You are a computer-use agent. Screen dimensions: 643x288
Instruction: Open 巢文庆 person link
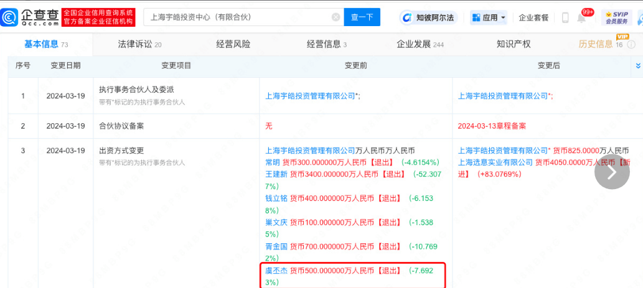pos(277,223)
